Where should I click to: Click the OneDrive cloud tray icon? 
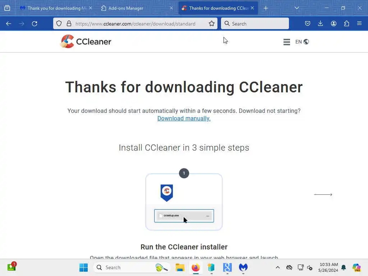point(289,267)
